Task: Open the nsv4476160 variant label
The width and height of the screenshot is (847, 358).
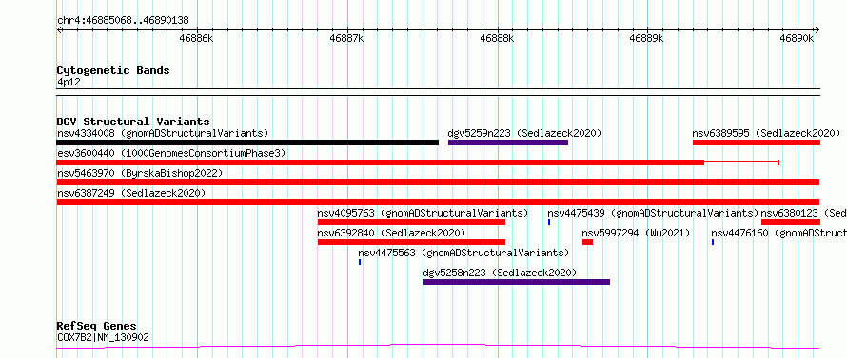Action: click(x=778, y=233)
